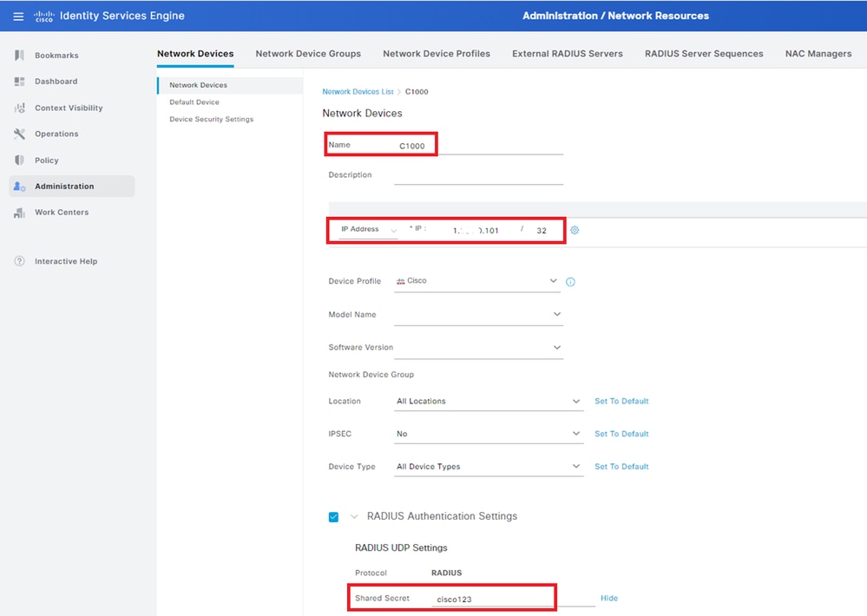Expand the Software Version dropdown
Image resolution: width=867 pixels, height=616 pixels.
(x=479, y=348)
